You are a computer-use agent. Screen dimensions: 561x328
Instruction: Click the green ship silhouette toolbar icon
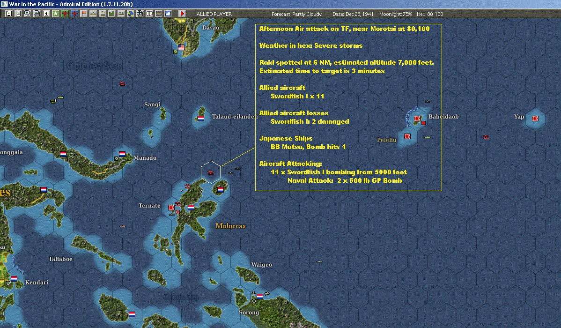pyautogui.click(x=121, y=14)
